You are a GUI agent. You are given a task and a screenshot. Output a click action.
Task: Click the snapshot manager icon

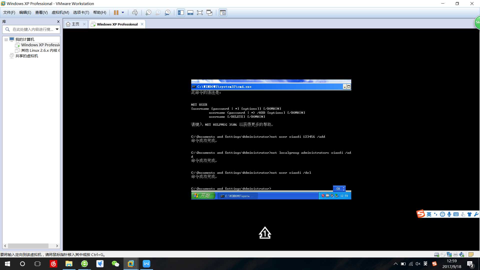click(168, 12)
